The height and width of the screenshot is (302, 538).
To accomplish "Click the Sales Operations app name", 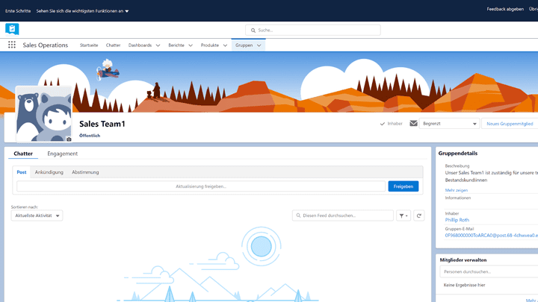I will [46, 45].
